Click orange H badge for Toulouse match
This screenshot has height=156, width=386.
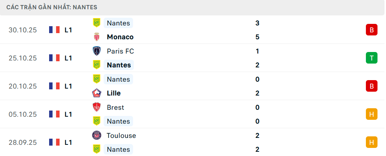pyautogui.click(x=371, y=142)
